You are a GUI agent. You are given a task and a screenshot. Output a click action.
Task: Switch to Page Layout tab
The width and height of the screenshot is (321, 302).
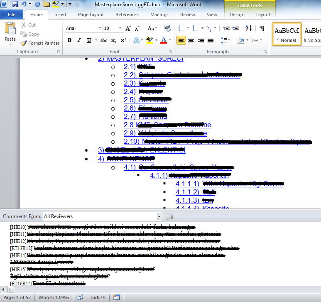pos(91,15)
